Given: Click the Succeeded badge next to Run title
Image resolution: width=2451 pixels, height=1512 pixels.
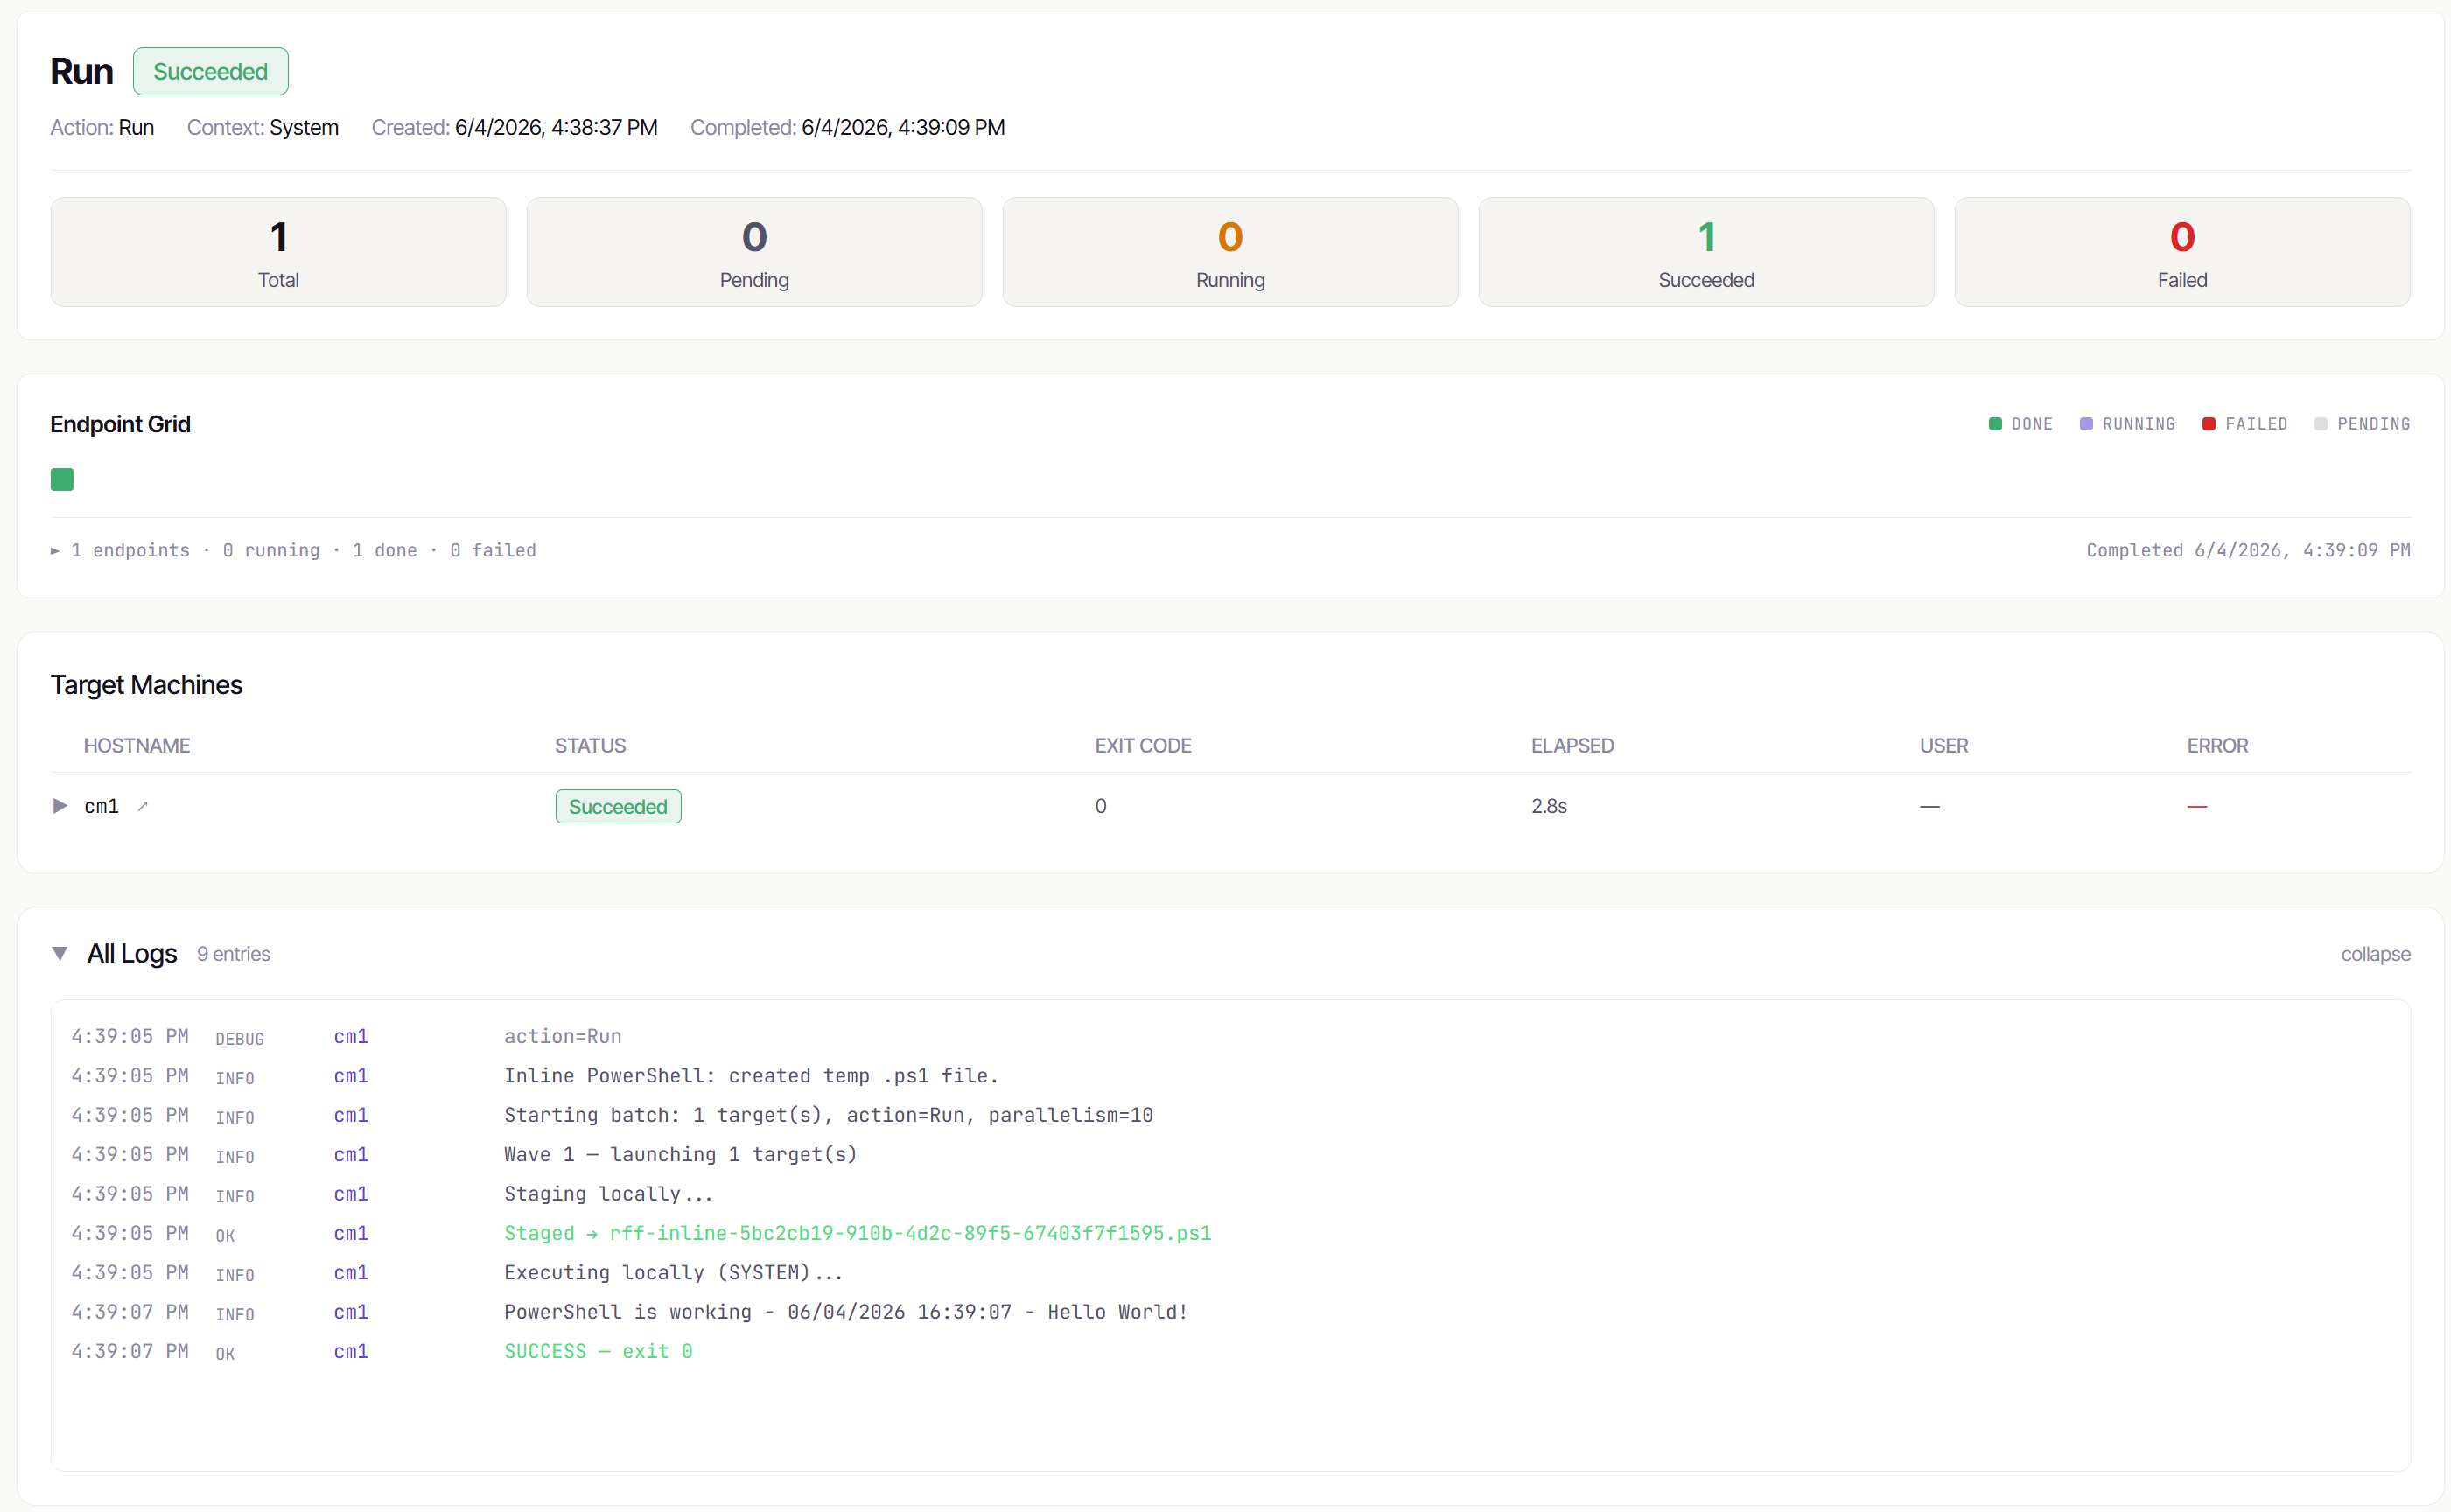Looking at the screenshot, I should click(x=211, y=72).
